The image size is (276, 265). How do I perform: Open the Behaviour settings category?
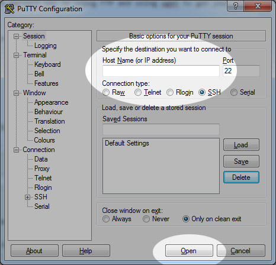coord(49,112)
